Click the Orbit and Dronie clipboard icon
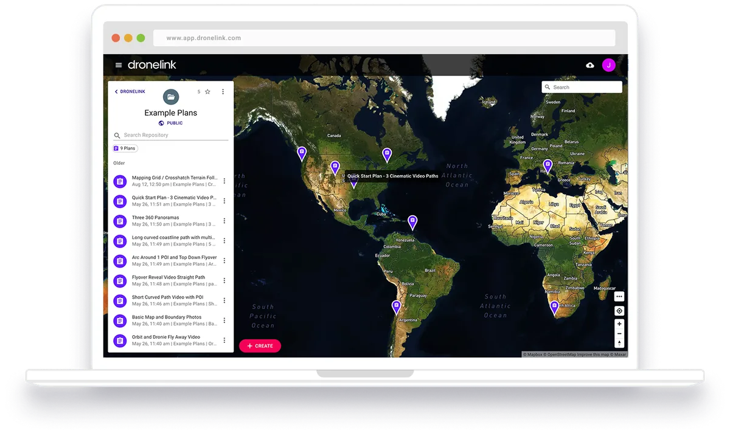This screenshot has width=730, height=433. [x=120, y=341]
